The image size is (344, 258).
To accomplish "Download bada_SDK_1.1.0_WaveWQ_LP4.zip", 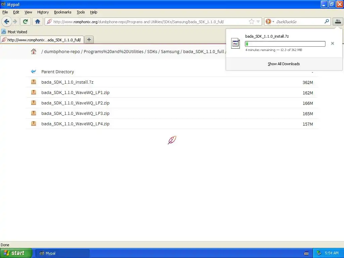I will (75, 124).
